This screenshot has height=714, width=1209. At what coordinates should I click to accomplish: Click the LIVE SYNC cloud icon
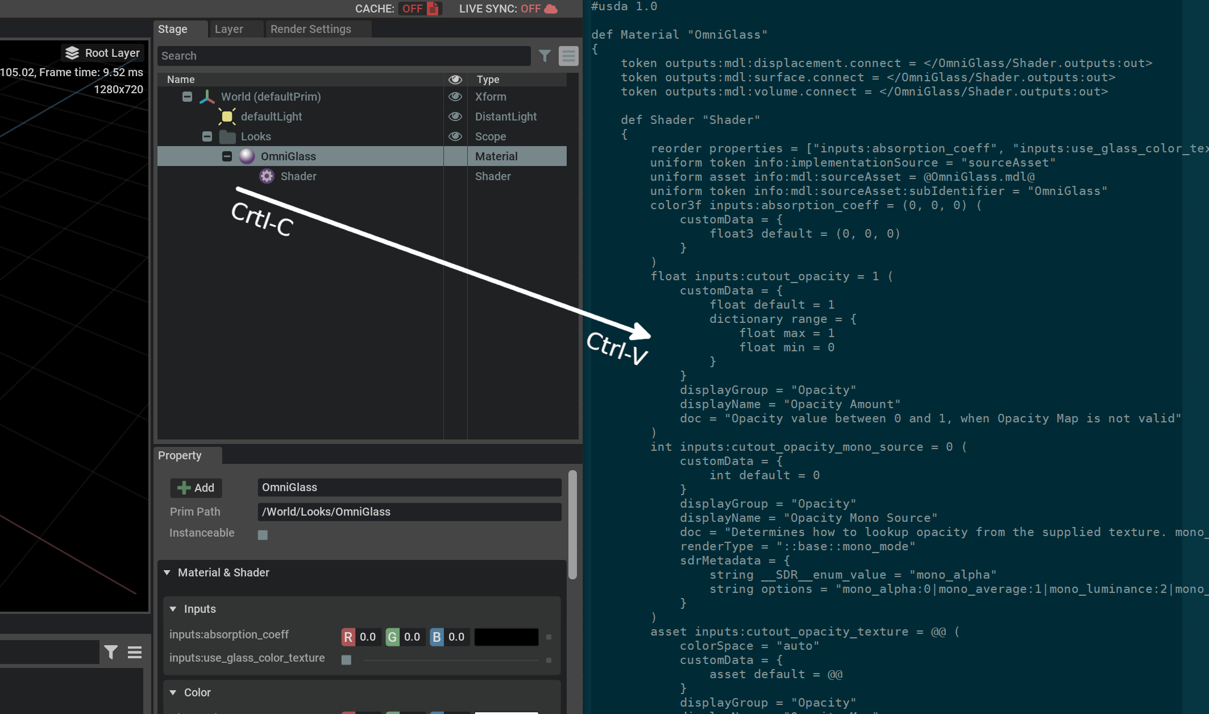(x=551, y=9)
